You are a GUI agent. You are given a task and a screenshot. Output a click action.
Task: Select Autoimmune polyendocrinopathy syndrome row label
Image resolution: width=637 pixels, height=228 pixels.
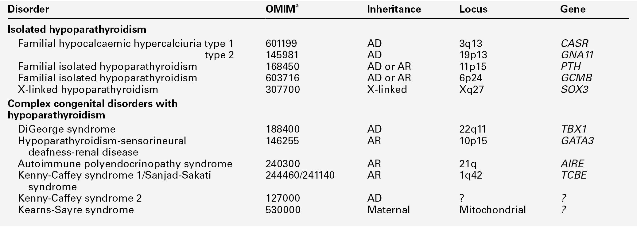pyautogui.click(x=125, y=164)
